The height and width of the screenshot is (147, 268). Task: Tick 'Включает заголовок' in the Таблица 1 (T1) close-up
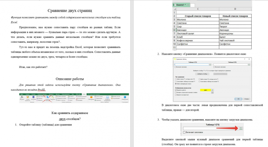[x=184, y=132]
